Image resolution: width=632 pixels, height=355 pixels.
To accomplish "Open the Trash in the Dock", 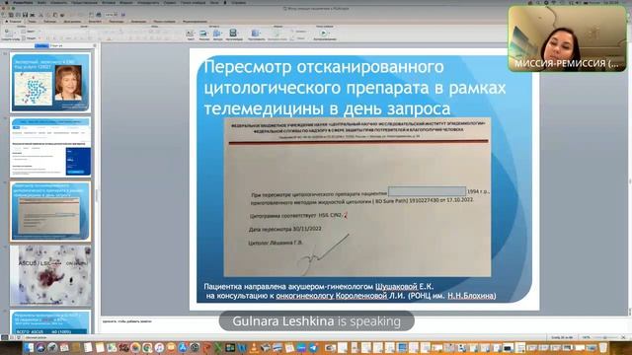I will [x=603, y=347].
